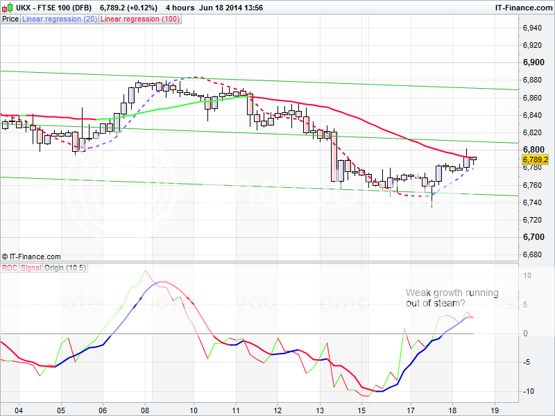Screen dimensions: 555x416
Task: Click the date label 17 on time axis
Action: click(x=411, y=410)
